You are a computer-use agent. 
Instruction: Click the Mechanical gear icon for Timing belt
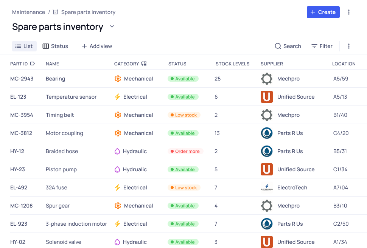(118, 115)
